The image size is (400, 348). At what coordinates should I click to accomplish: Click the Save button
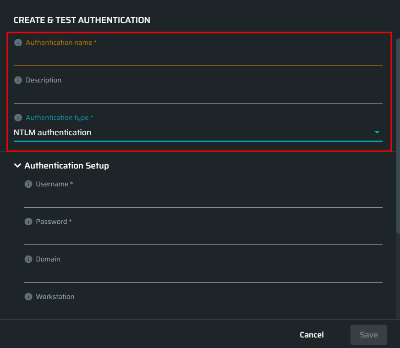coord(369,335)
